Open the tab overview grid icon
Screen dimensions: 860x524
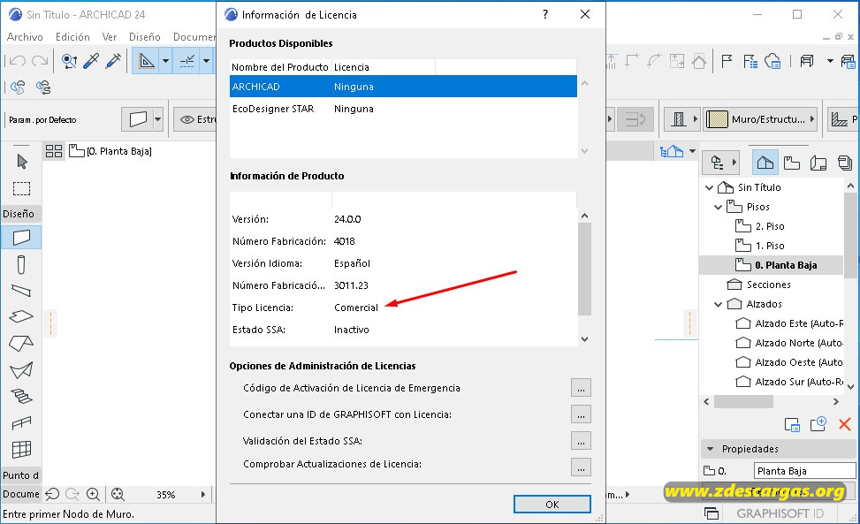click(x=54, y=151)
